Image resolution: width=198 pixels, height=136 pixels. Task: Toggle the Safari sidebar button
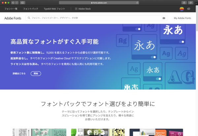pyautogui.click(x=22, y=3)
